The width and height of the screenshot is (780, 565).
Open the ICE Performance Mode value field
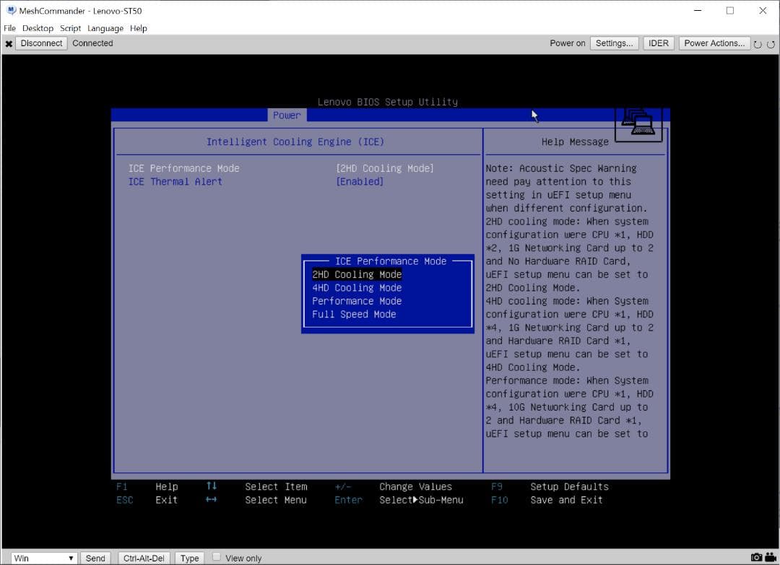[385, 168]
